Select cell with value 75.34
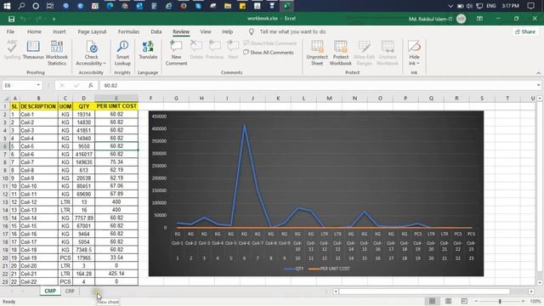The image size is (544, 306). pos(116,162)
